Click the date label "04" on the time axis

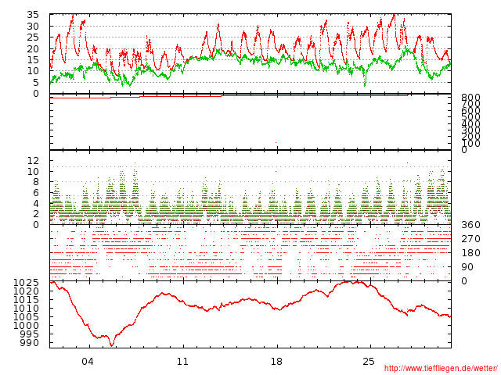coord(88,362)
